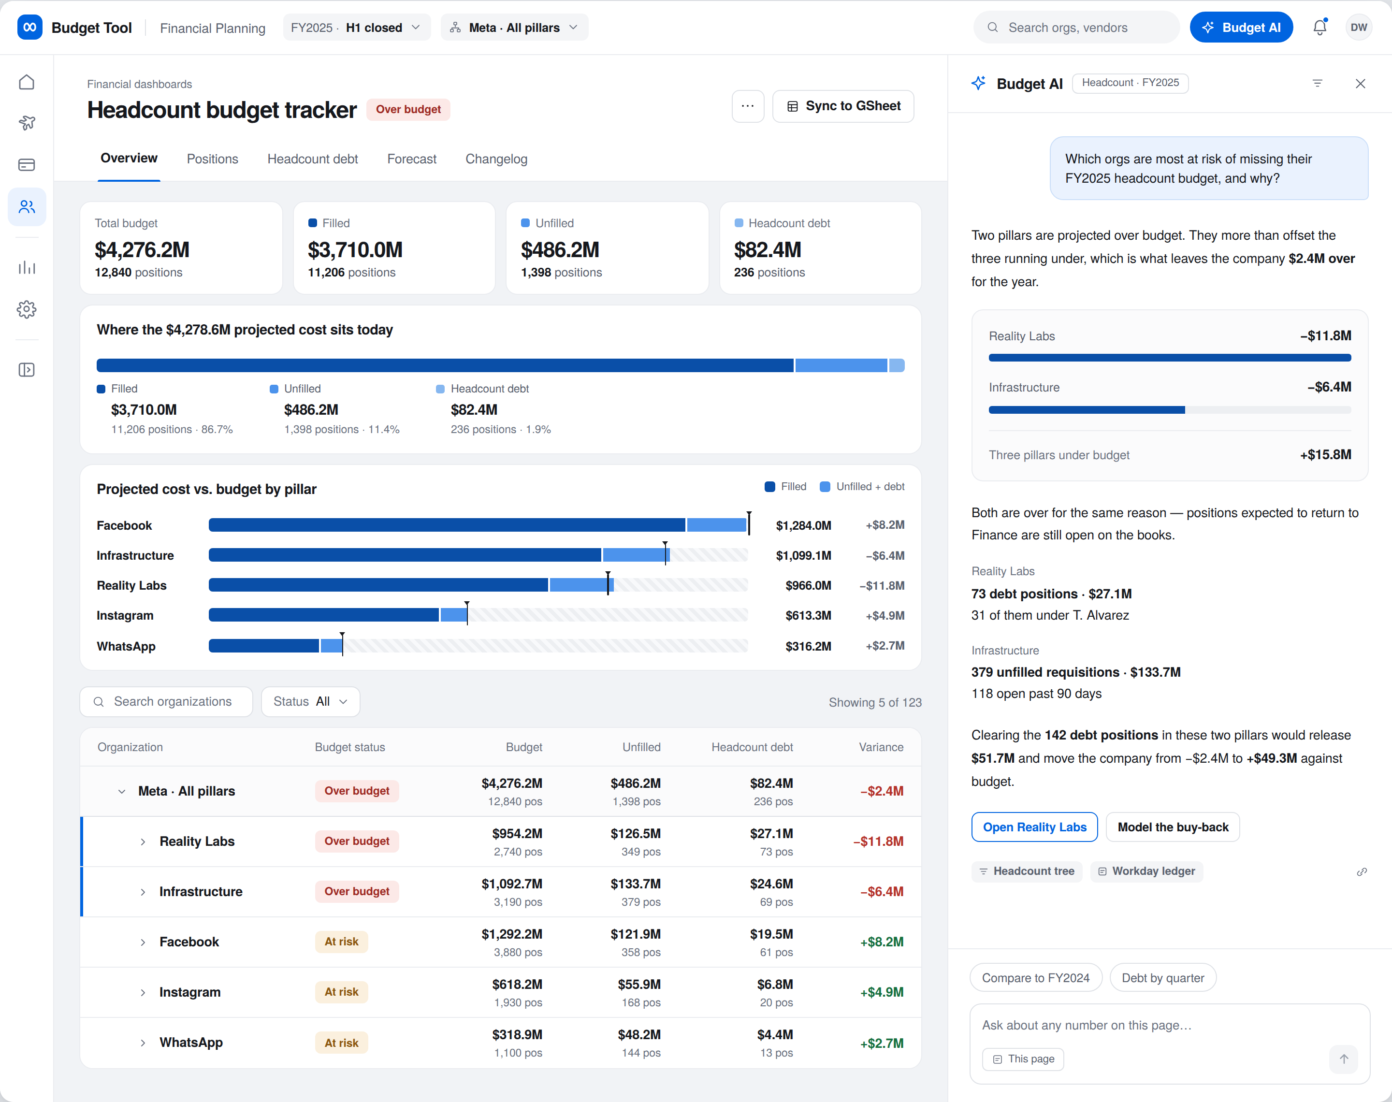Click the Total budget $4,276.2M card

point(181,248)
